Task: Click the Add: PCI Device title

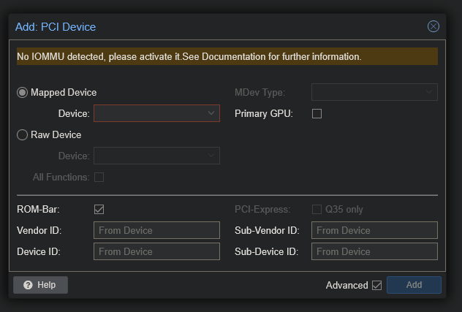Action: click(56, 27)
